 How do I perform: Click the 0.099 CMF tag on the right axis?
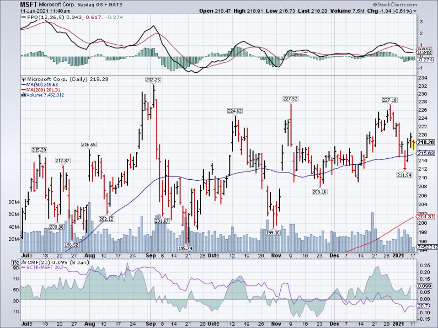tap(425, 286)
